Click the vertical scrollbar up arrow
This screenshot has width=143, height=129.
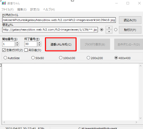(140, 66)
